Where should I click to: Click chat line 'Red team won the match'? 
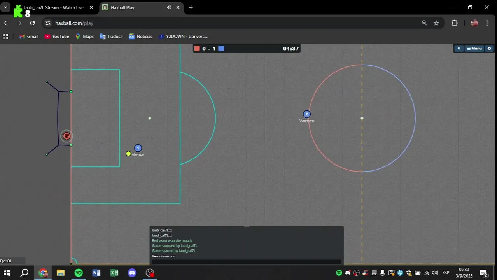point(171,241)
